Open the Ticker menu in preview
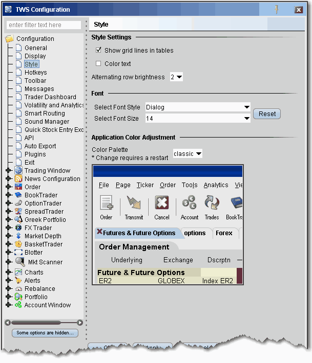This screenshot has width=312, height=363. [145, 185]
